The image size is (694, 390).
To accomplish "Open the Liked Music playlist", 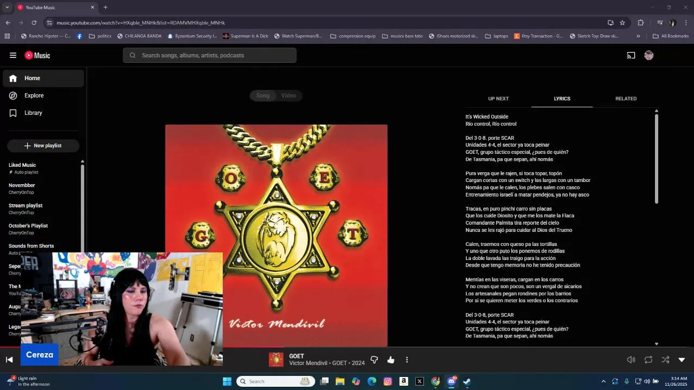I will click(42, 168).
